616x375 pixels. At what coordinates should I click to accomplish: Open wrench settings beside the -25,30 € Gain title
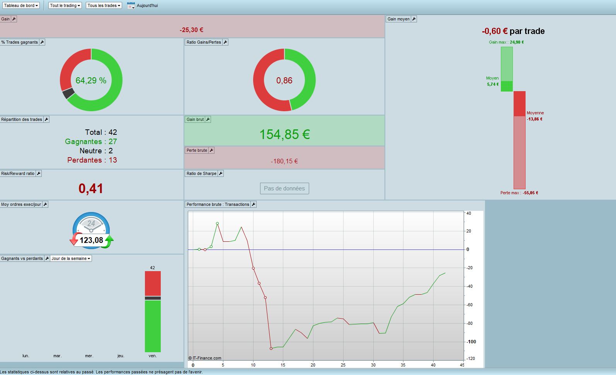[x=14, y=19]
